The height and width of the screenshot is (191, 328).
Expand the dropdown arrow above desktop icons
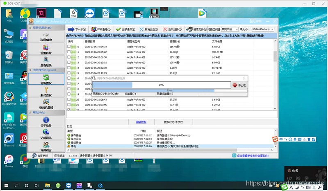coord(164,9)
